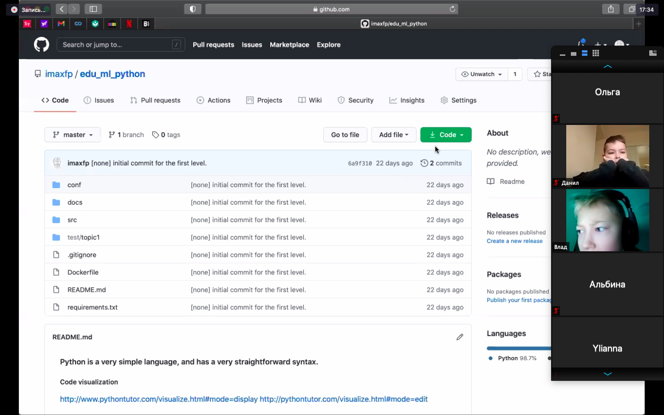The image size is (664, 415).
Task: Open Safari's share button
Action: [x=611, y=9]
